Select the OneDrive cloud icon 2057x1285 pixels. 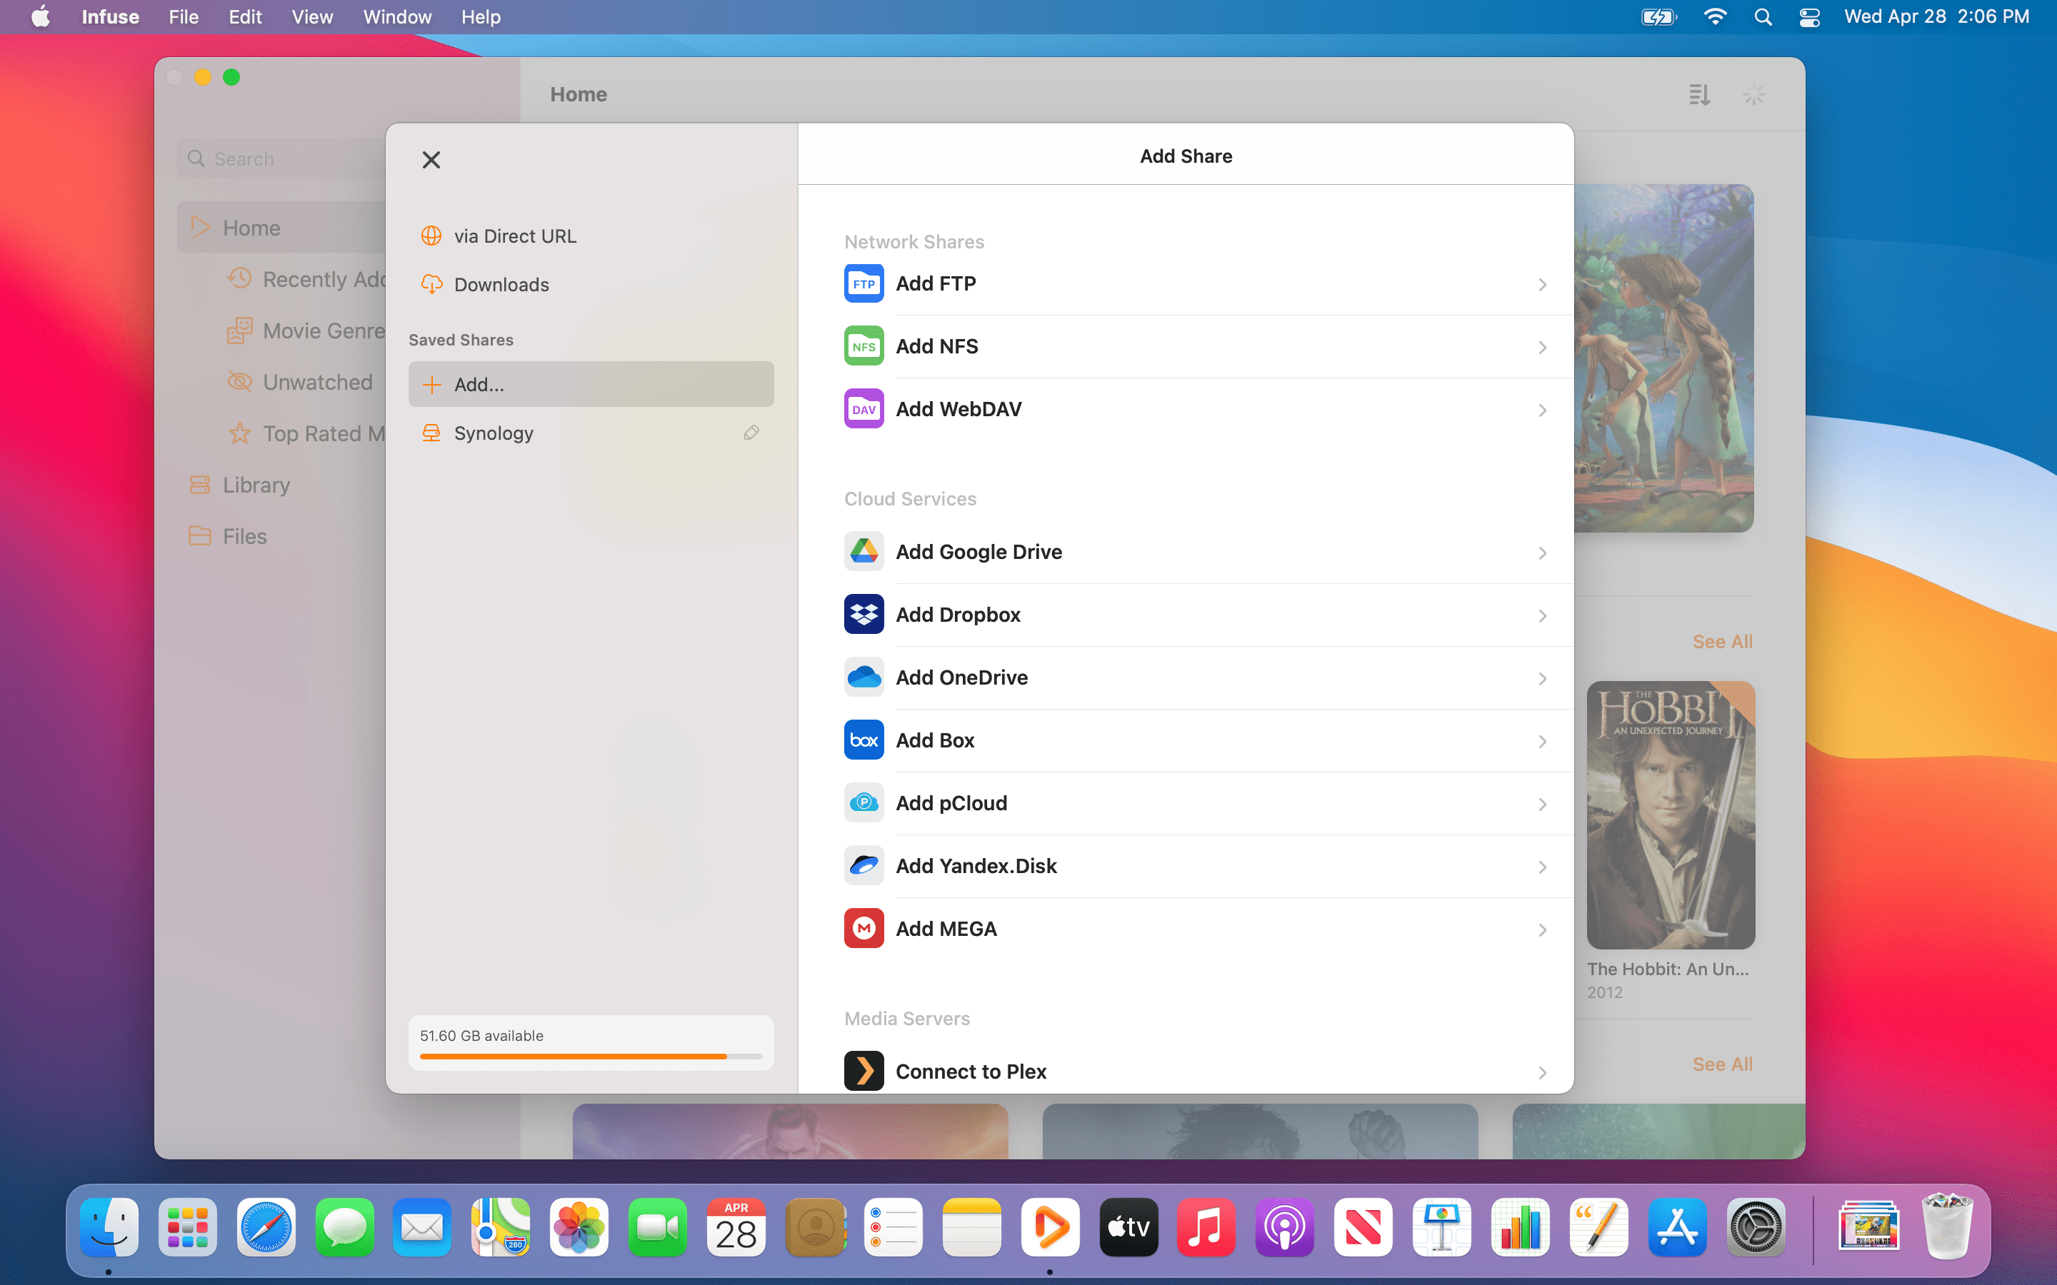863,677
